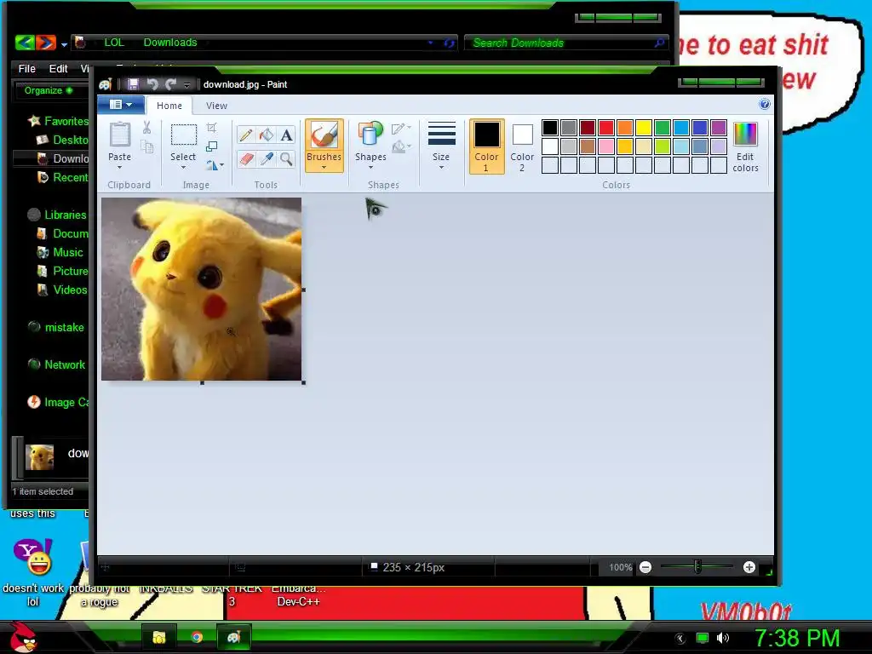Open the shape Fill dropdown
The height and width of the screenshot is (654, 872).
click(401, 146)
